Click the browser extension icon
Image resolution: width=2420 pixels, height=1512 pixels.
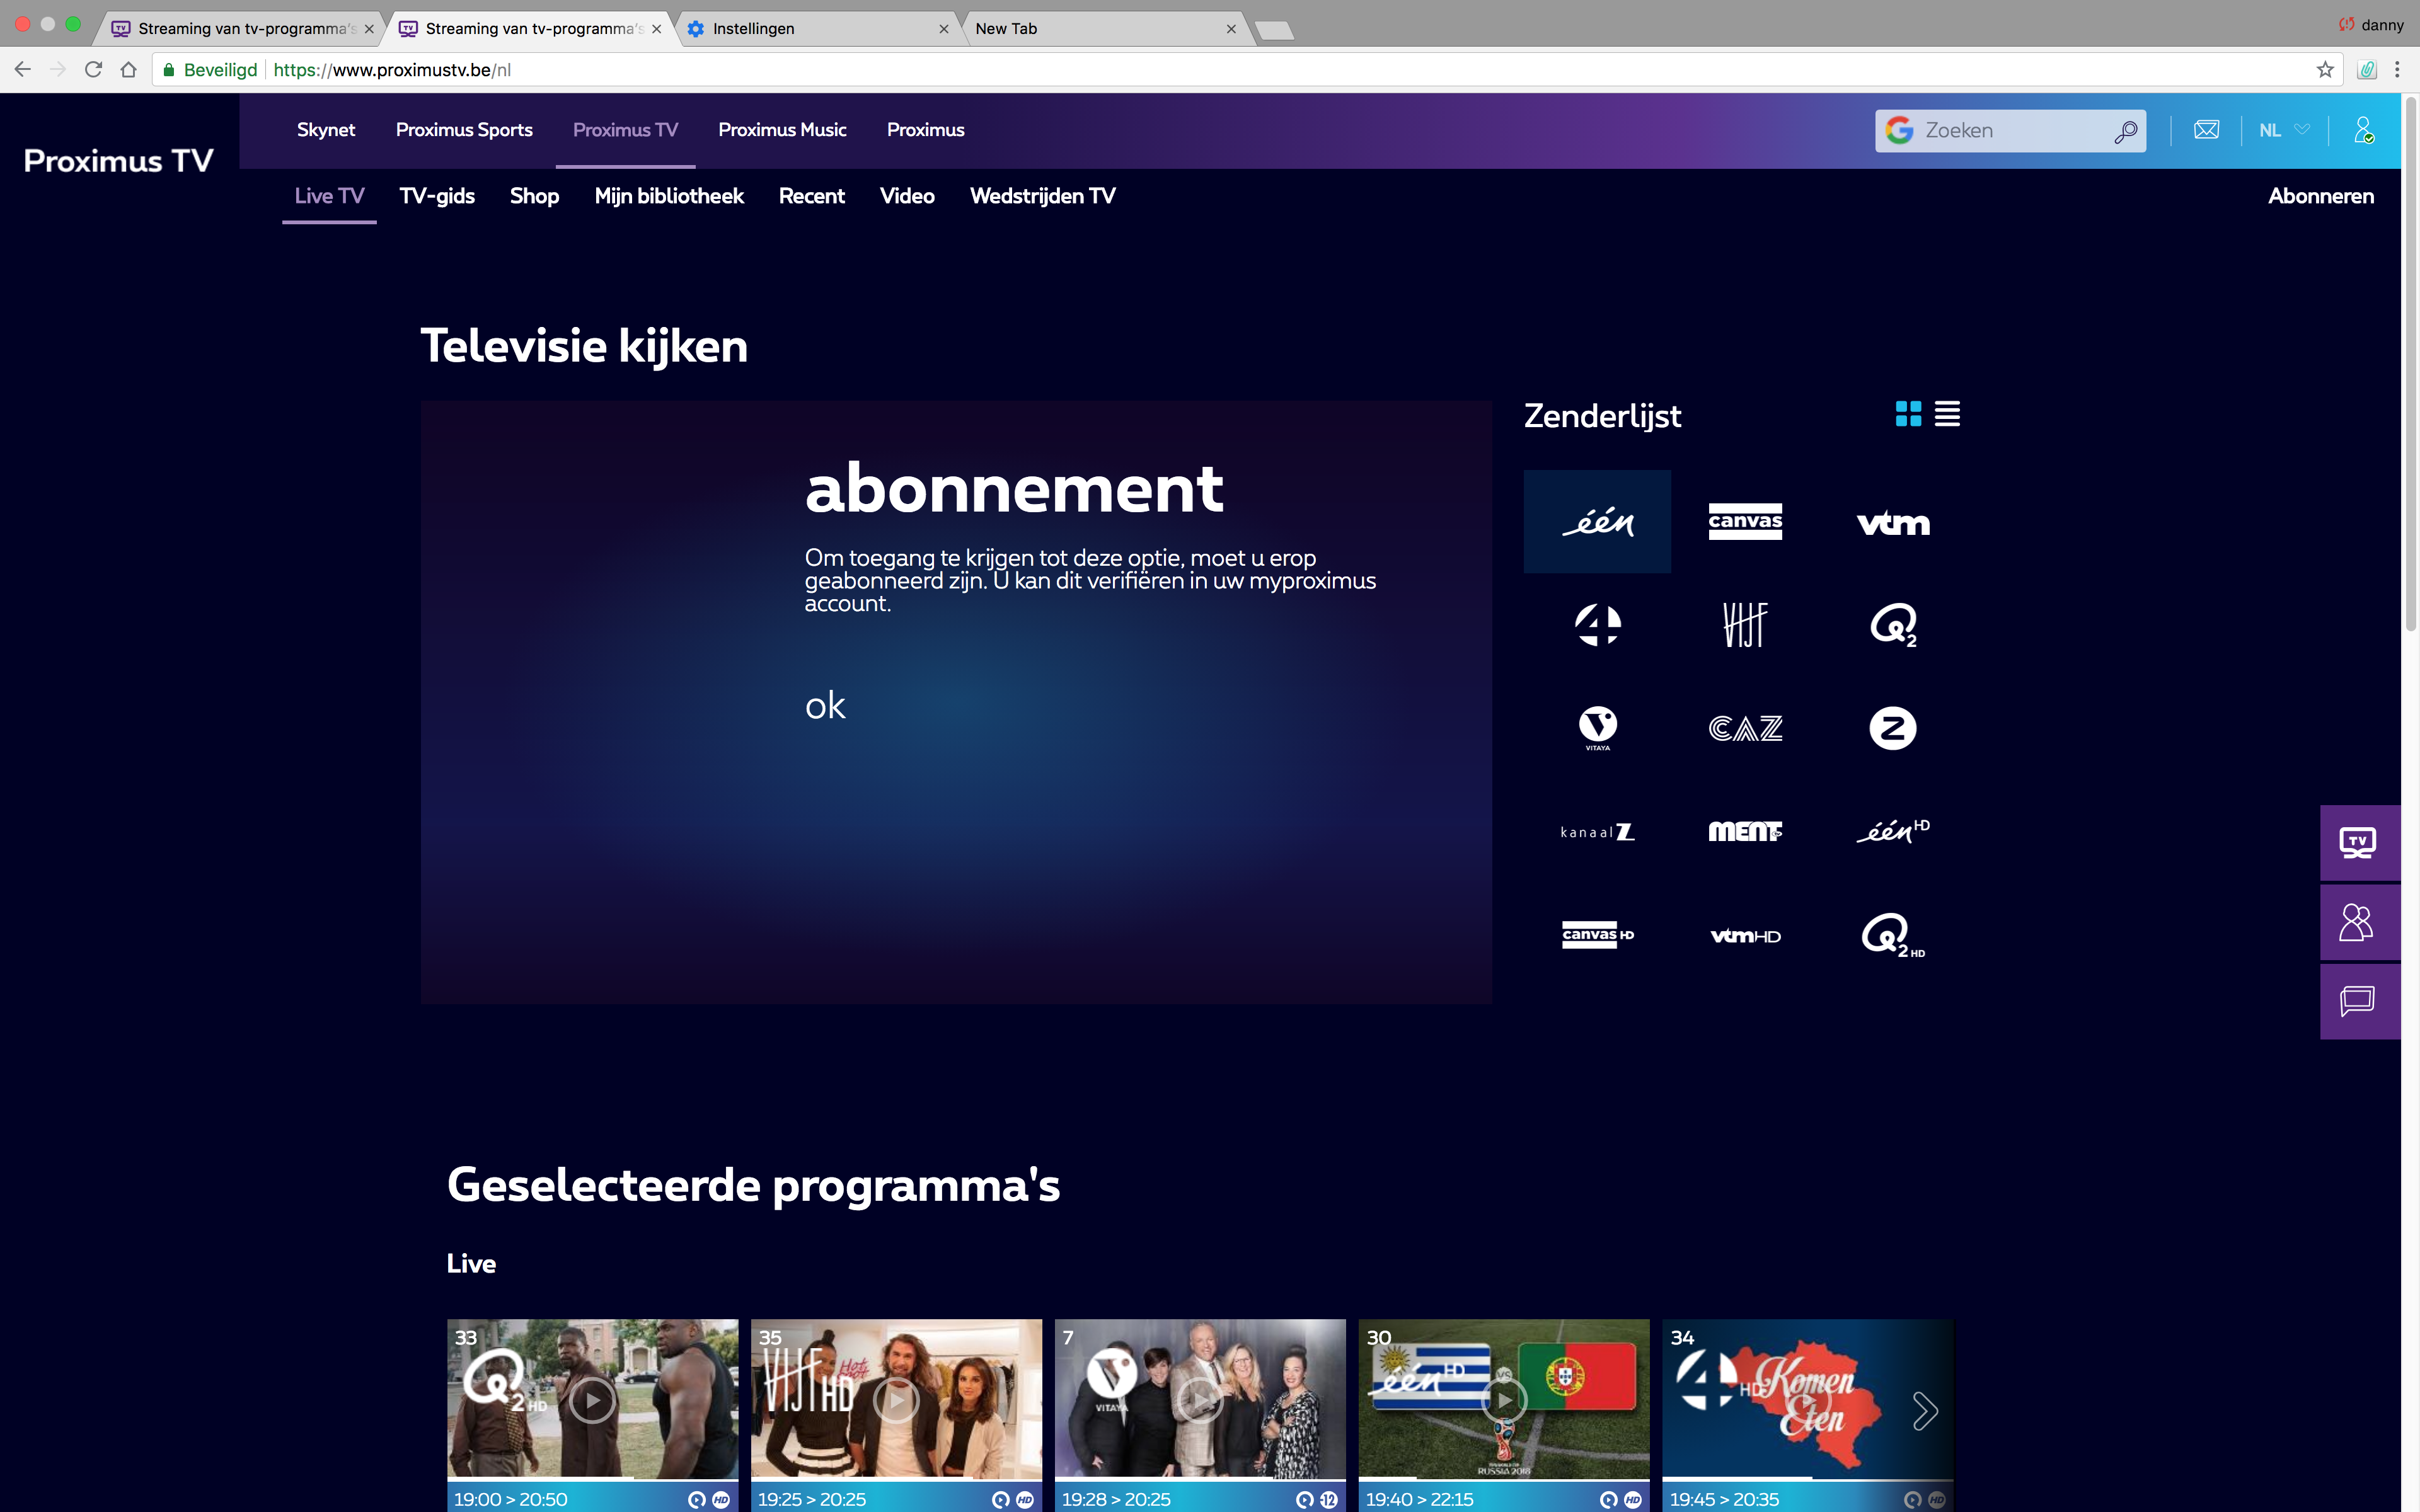[2366, 70]
